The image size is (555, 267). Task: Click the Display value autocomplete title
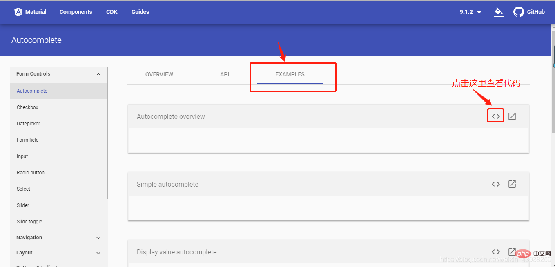(176, 252)
